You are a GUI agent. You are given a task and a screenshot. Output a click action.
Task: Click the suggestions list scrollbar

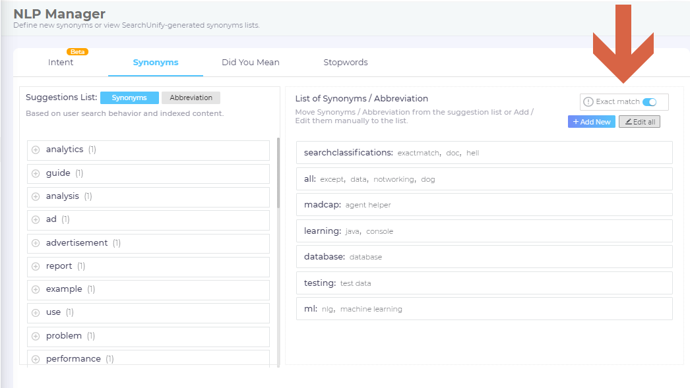click(278, 171)
